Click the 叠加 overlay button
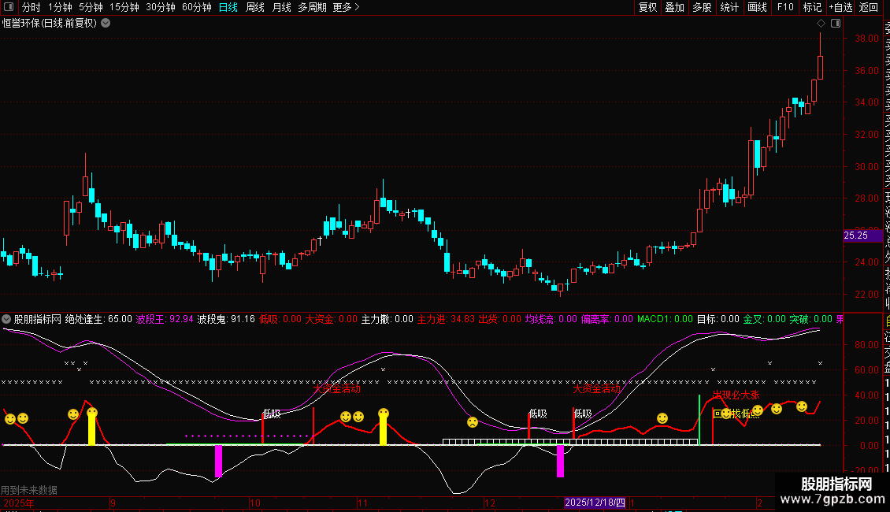This screenshot has width=890, height=512. click(675, 7)
